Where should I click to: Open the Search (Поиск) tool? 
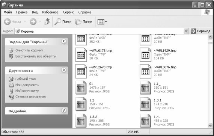pyautogui.click(x=63, y=21)
